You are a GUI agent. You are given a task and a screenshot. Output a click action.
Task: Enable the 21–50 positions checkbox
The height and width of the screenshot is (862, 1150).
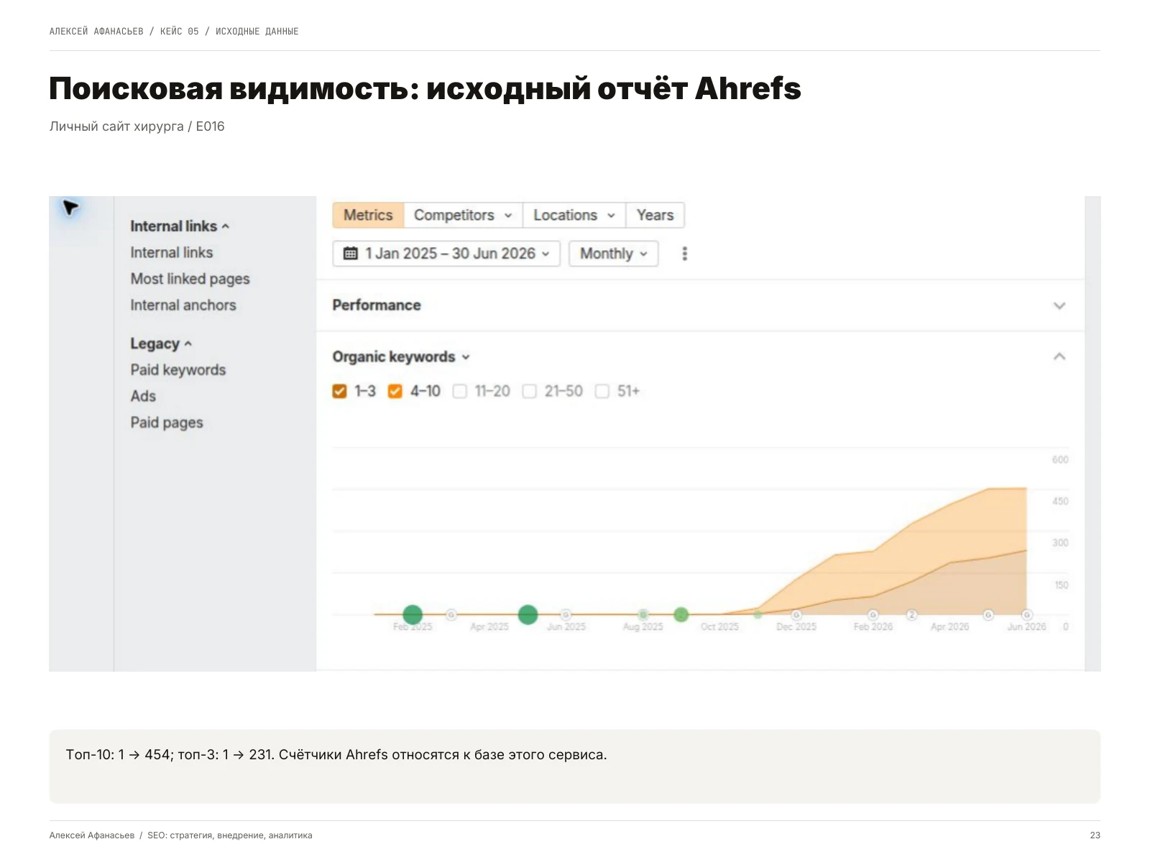(x=530, y=391)
